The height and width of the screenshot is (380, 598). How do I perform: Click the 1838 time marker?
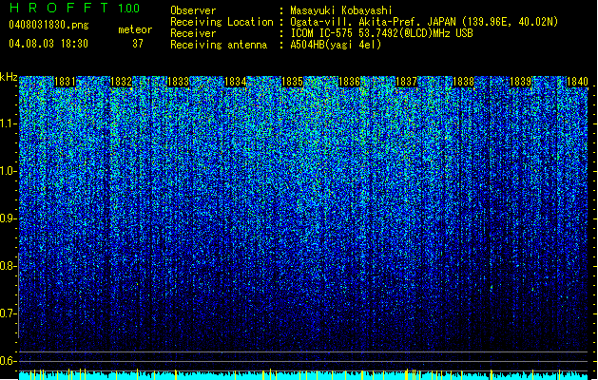pyautogui.click(x=463, y=82)
